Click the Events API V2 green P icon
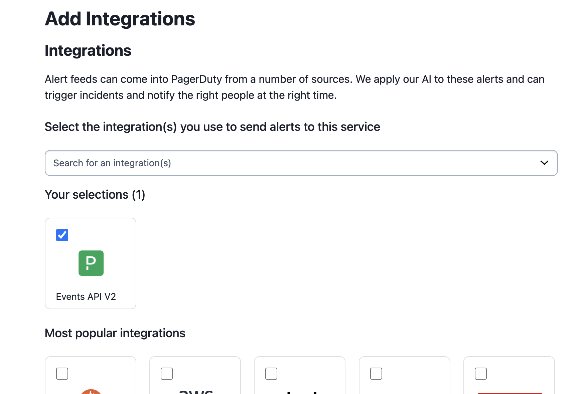The width and height of the screenshot is (582, 394). 91,263
